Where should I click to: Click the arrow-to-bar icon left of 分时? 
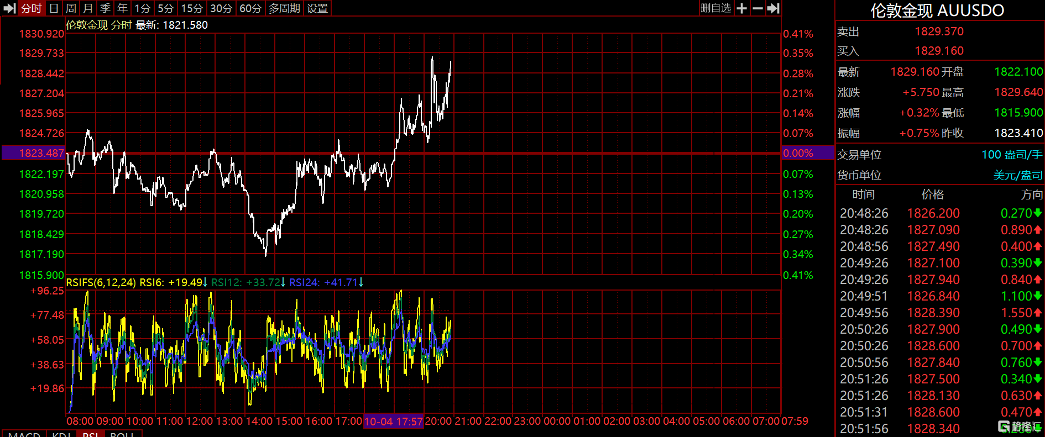pyautogui.click(x=9, y=8)
